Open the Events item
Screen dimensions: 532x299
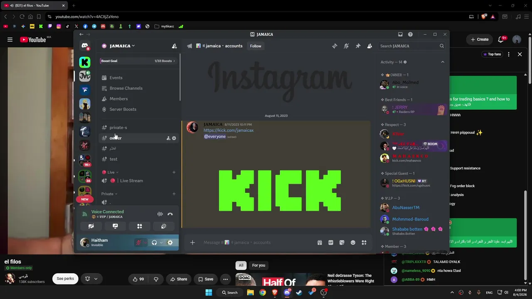point(139,78)
